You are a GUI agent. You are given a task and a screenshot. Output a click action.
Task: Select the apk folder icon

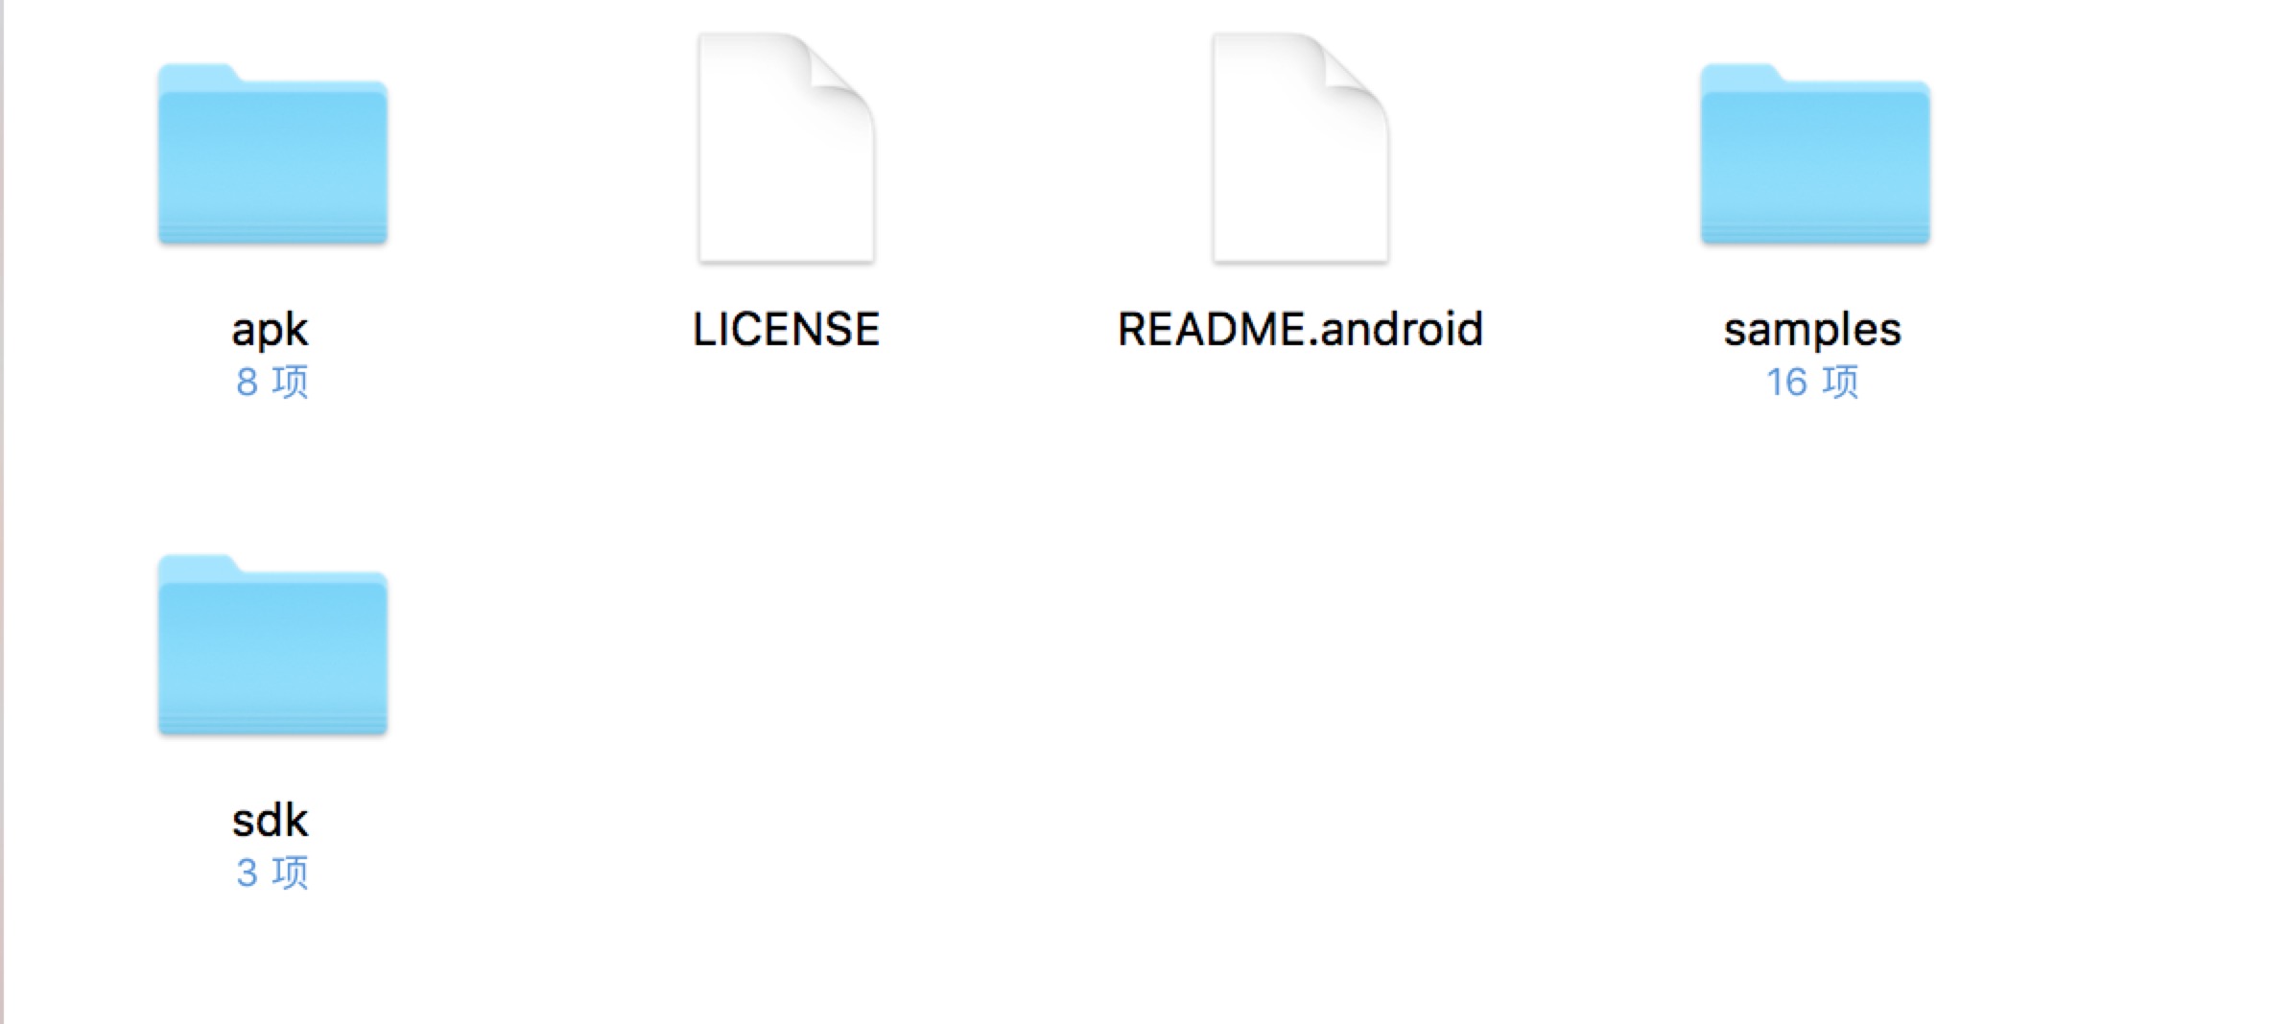[x=272, y=154]
